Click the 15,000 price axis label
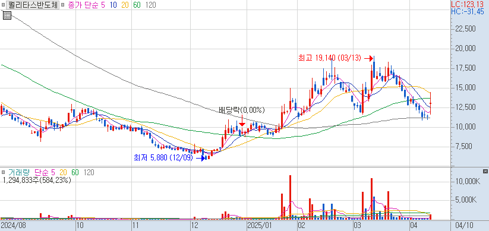 click(x=465, y=88)
